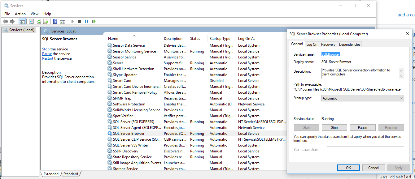Click the Restart Service toolbar icon
Screen dimensions: 415x179
[94, 21]
